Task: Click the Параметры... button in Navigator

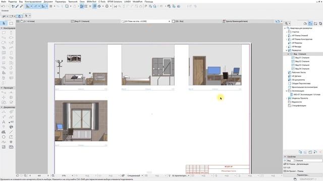Action: click(x=303, y=175)
